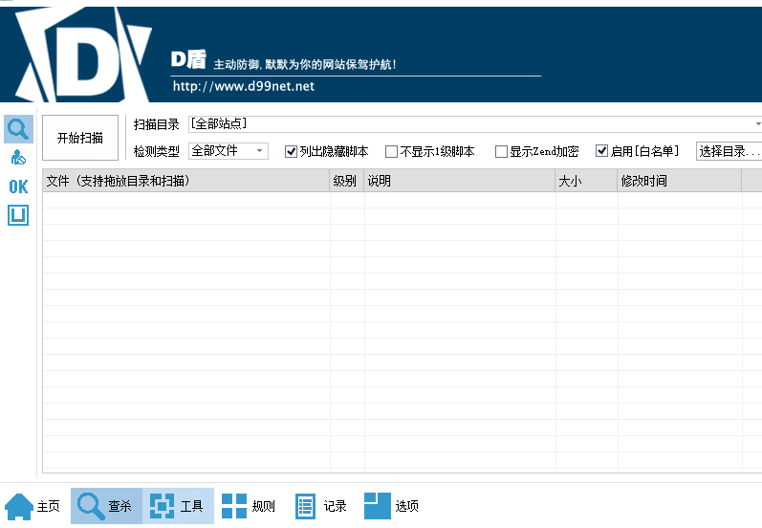
Task: Switch to 查杀 scan tab
Action: [106, 506]
